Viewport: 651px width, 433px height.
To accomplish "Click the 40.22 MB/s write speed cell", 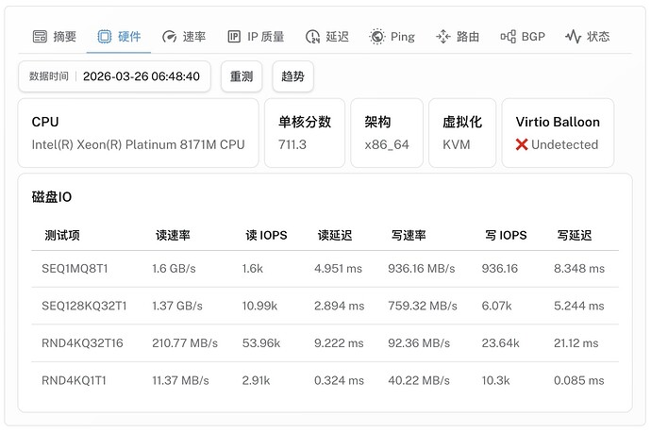I will [419, 381].
